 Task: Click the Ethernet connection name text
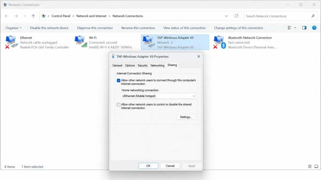26,38
